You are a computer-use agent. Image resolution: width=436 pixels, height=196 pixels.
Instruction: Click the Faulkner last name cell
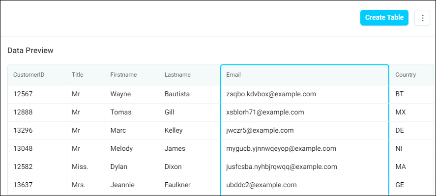click(x=190, y=185)
